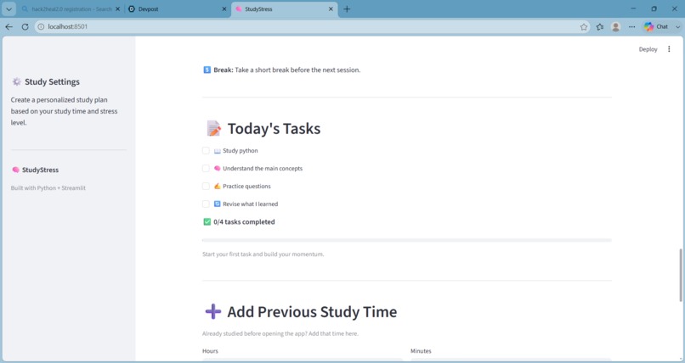Tick the Practice questions task checkbox
Image resolution: width=685 pixels, height=363 pixels.
tap(206, 186)
